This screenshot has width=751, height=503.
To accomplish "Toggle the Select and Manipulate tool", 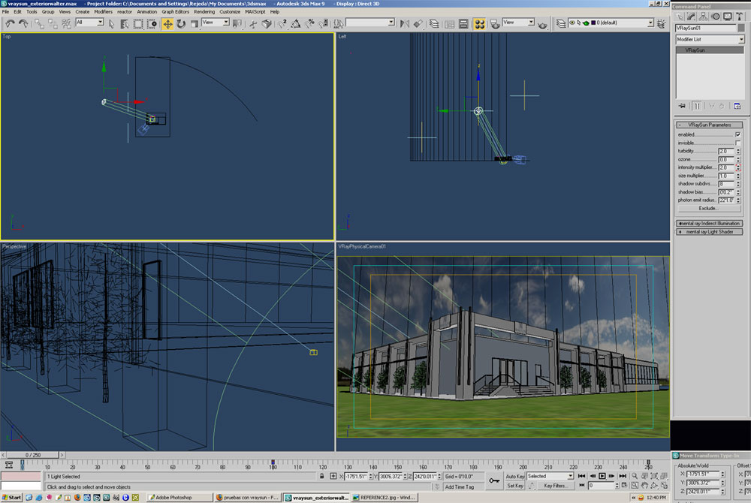I will coord(253,23).
